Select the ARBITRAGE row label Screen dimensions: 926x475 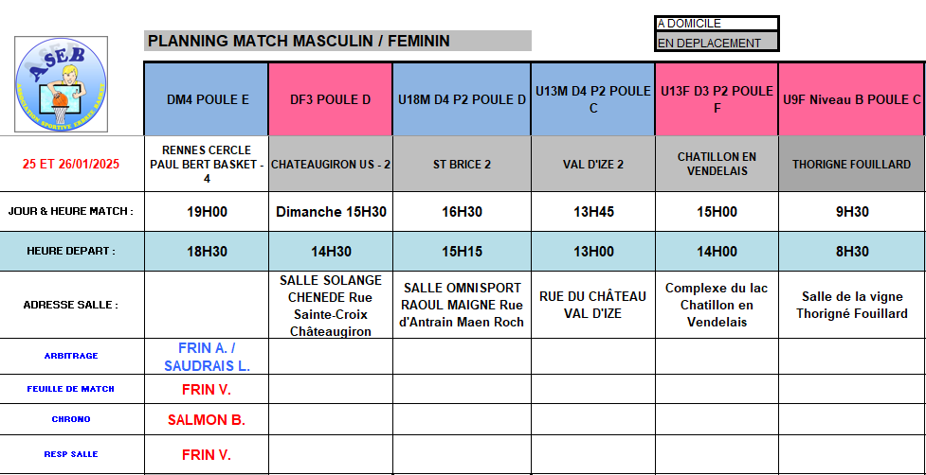pos(72,357)
